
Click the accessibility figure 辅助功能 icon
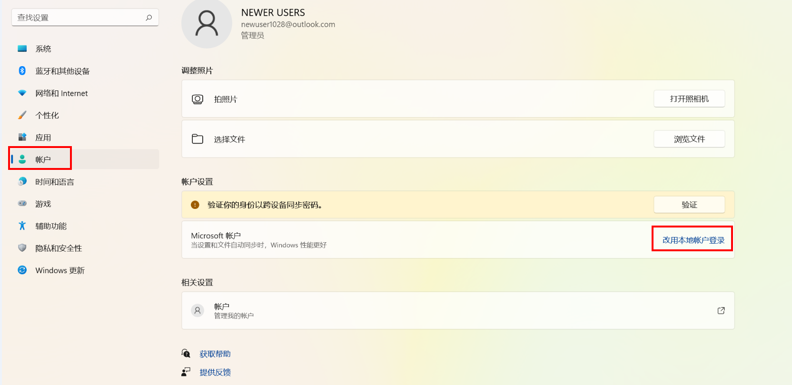click(x=22, y=226)
